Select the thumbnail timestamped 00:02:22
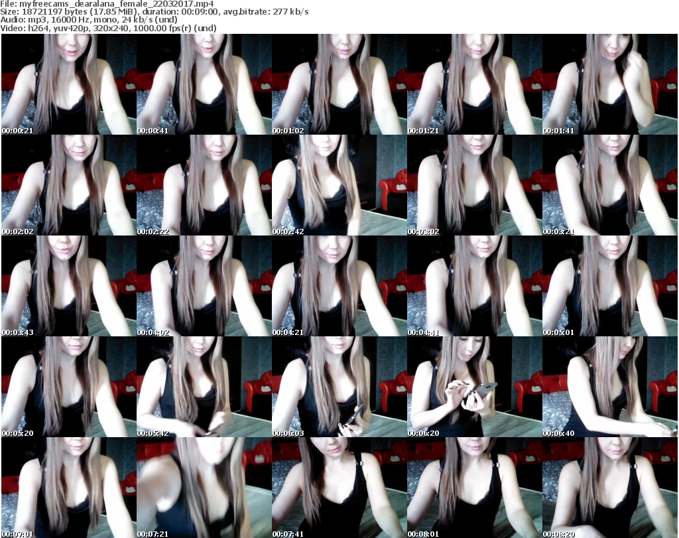Image resolution: width=679 pixels, height=538 pixels. pos(204,185)
